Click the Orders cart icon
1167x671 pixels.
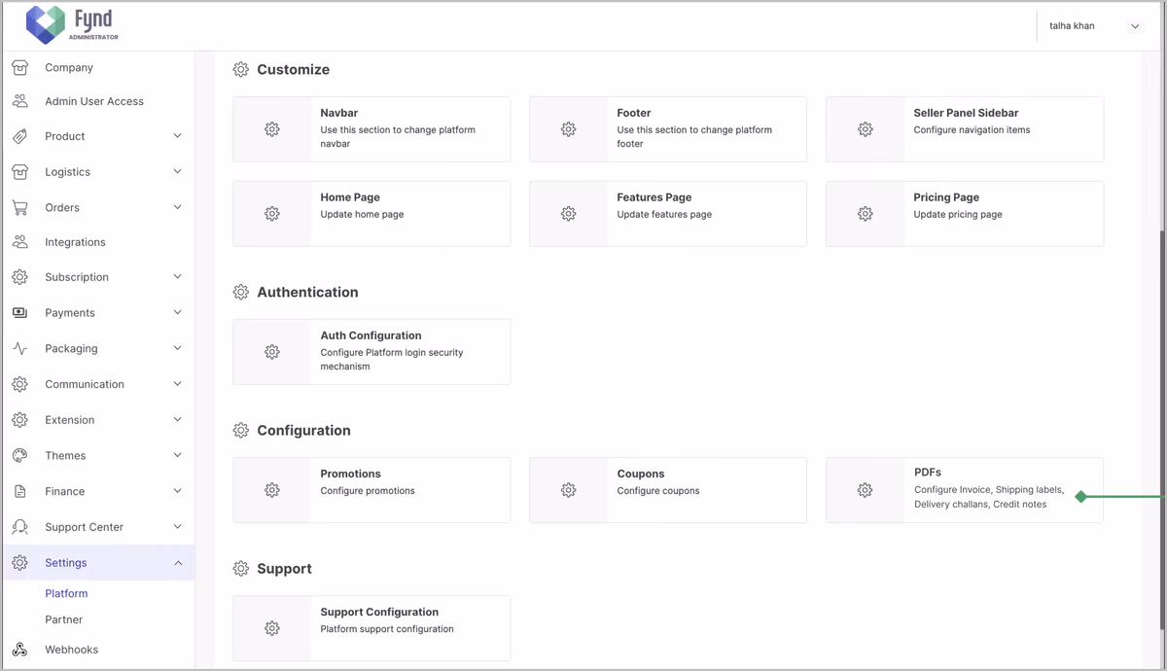pos(19,207)
